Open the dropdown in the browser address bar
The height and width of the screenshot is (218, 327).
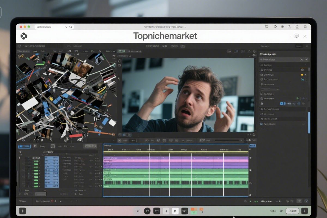pyautogui.click(x=66, y=27)
